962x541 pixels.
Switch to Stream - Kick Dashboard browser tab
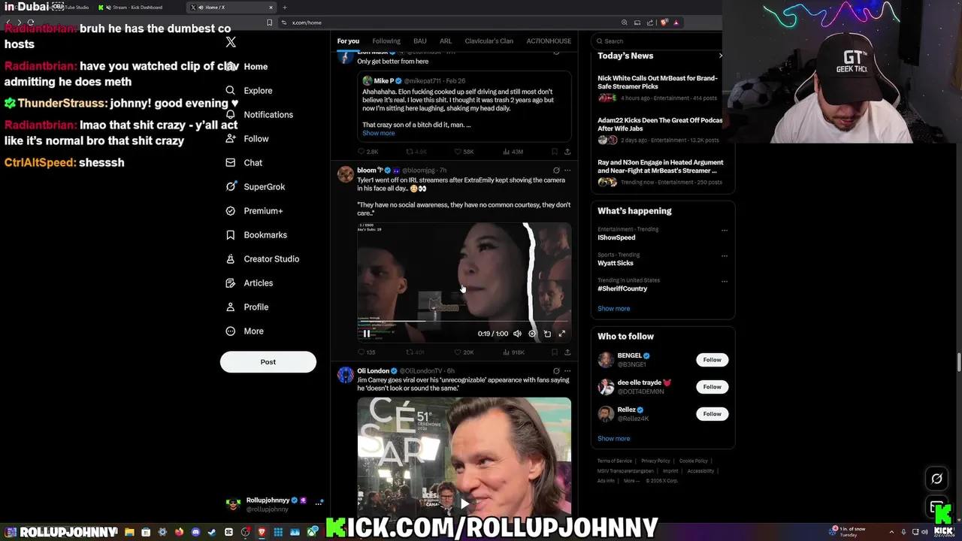[138, 8]
